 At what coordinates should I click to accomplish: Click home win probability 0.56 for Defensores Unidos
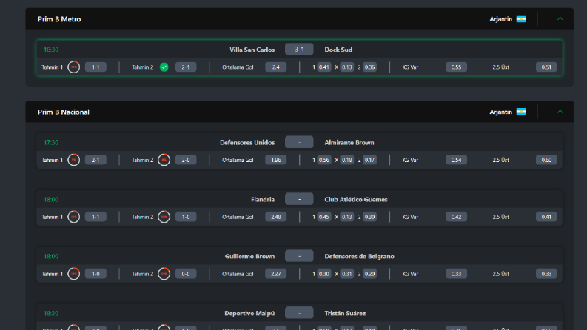(x=323, y=160)
